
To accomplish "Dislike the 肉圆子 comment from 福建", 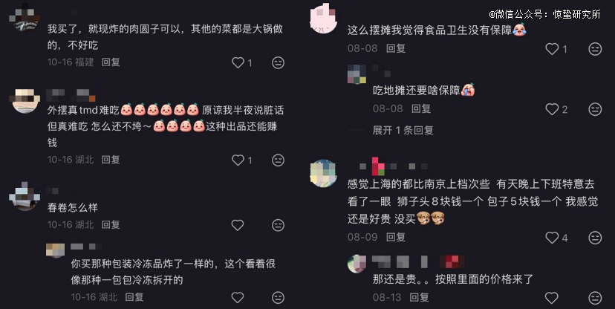I will (x=278, y=62).
